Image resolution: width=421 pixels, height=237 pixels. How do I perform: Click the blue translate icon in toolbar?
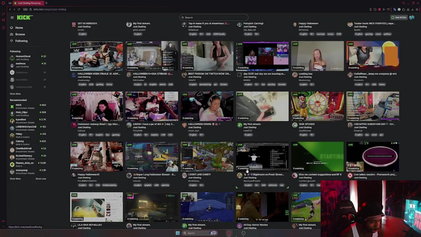(x=395, y=9)
